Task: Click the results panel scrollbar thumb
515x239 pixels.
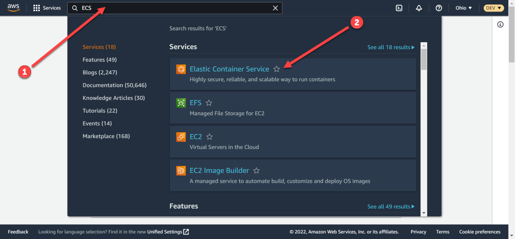Action: point(424,60)
